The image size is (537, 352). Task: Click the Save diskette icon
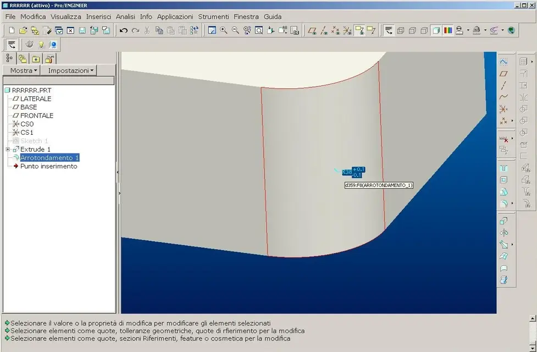pos(82,30)
